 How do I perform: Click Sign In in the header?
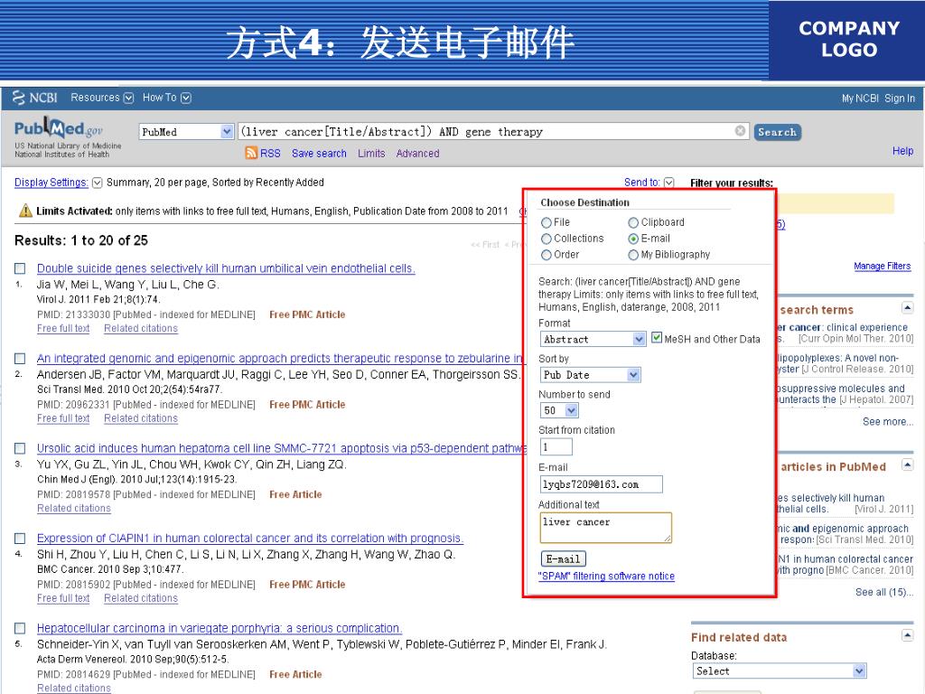[900, 98]
